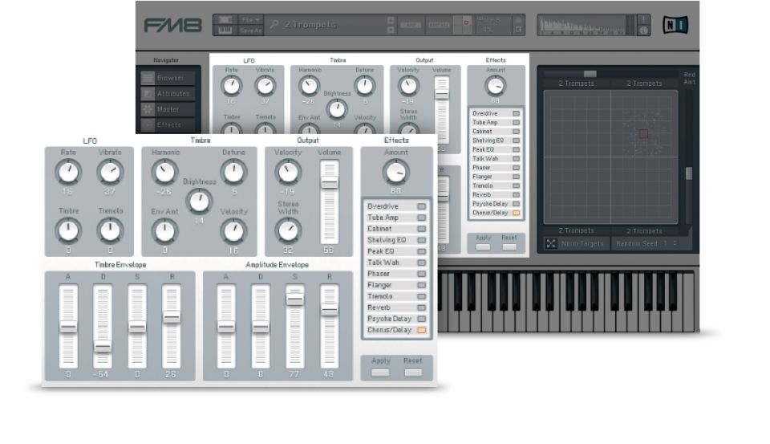The width and height of the screenshot is (770, 444).
Task: Disable Chorus/Delay in the enlarged effects list
Action: [x=421, y=330]
